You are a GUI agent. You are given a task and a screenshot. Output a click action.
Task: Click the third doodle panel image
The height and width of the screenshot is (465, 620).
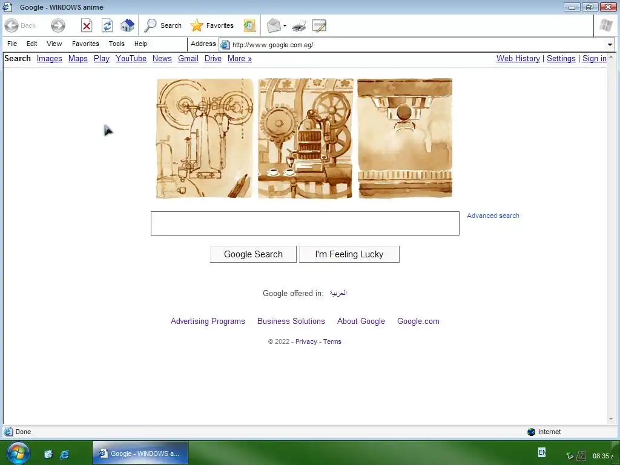(x=405, y=139)
